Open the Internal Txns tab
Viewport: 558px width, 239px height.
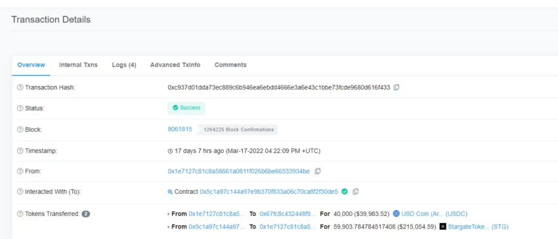pos(78,65)
